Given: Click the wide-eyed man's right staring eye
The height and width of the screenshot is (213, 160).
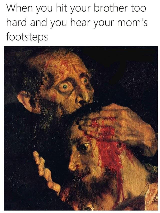Looking at the screenshot, I should (x=85, y=80).
